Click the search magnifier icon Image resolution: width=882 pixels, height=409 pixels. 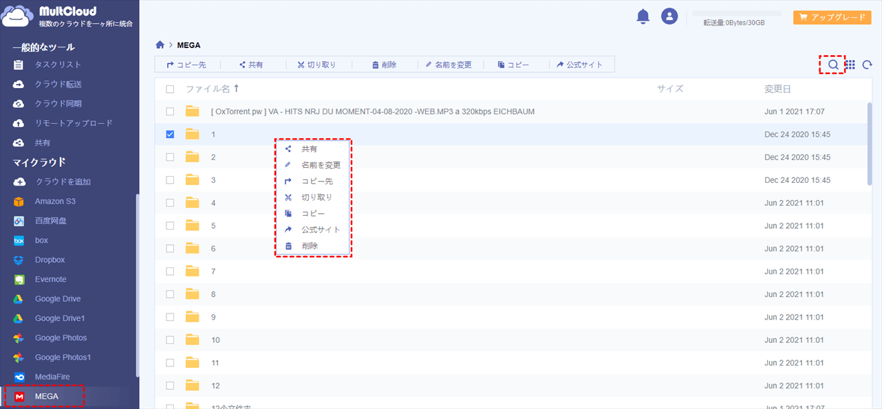point(832,65)
